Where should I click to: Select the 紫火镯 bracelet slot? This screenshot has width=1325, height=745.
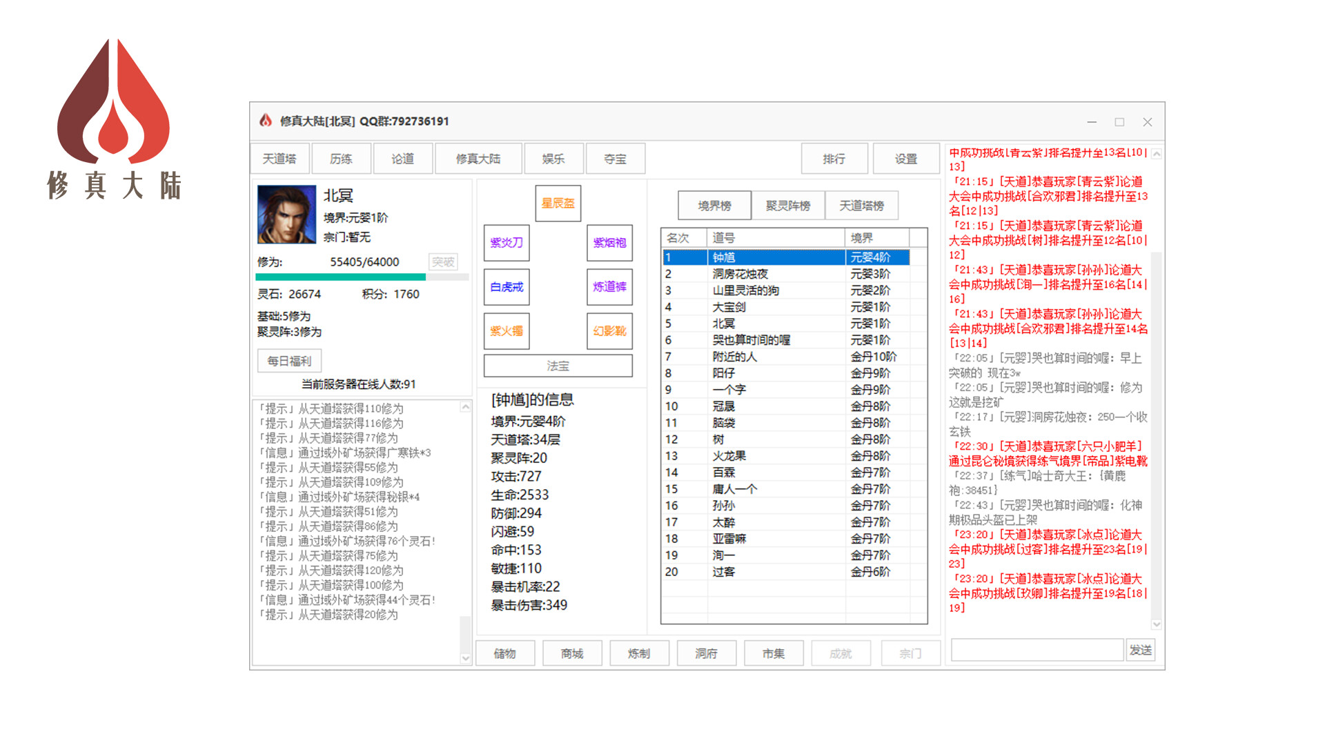pos(507,331)
